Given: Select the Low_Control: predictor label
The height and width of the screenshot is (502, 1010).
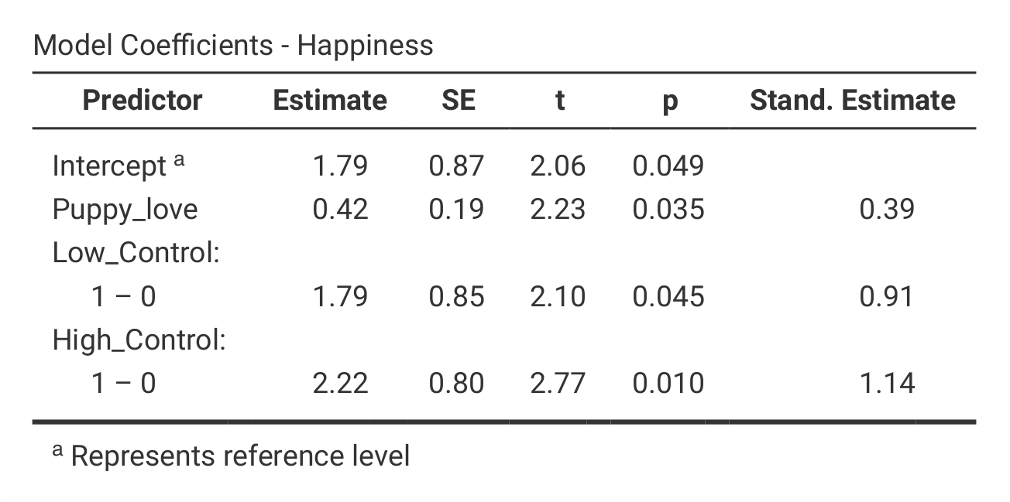Looking at the screenshot, I should pos(136,253).
